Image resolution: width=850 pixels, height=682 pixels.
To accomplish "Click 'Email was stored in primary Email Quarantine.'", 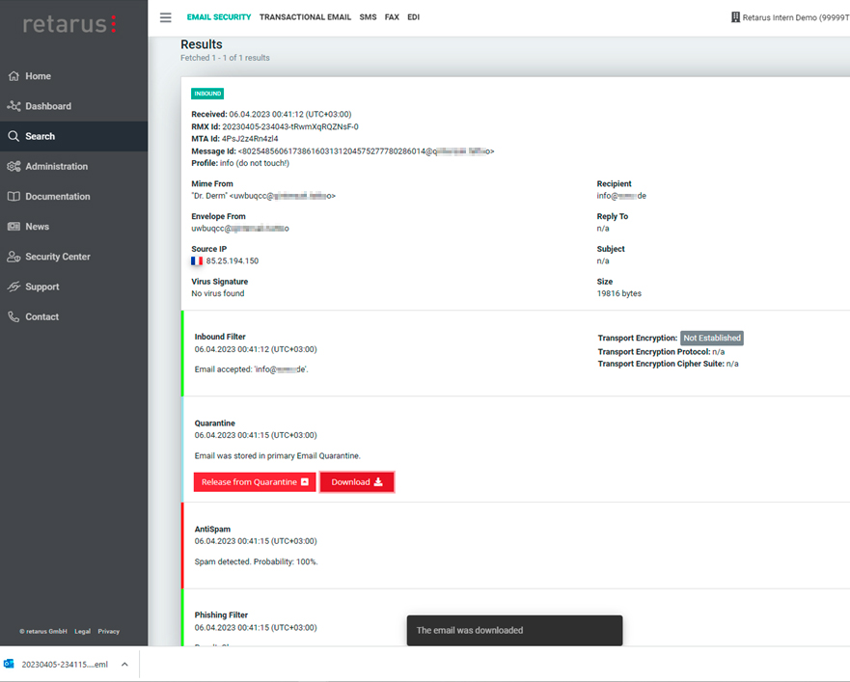I will pyautogui.click(x=278, y=456).
